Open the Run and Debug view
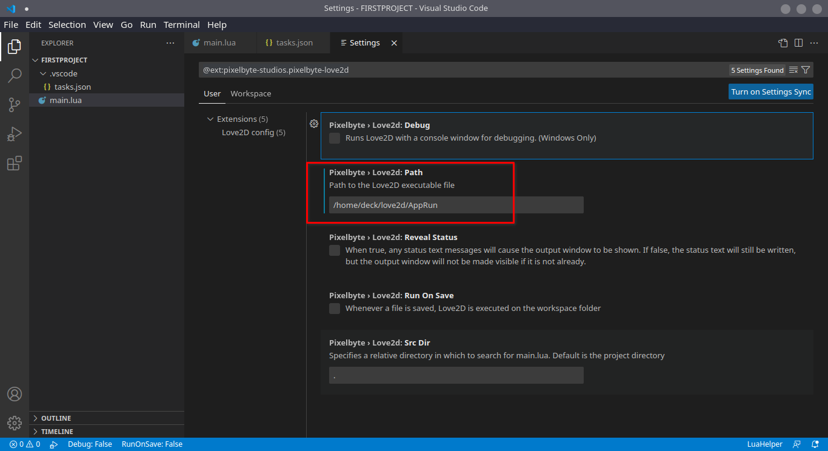The width and height of the screenshot is (828, 451). pyautogui.click(x=15, y=134)
